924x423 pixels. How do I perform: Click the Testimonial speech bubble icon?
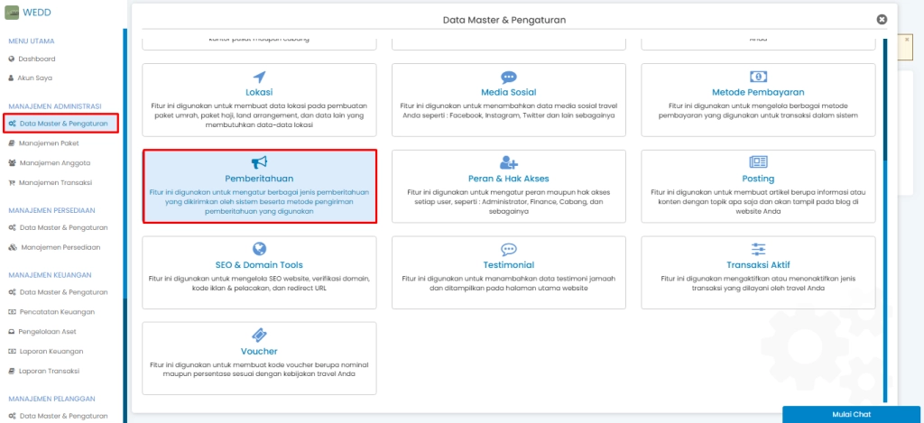pos(509,249)
